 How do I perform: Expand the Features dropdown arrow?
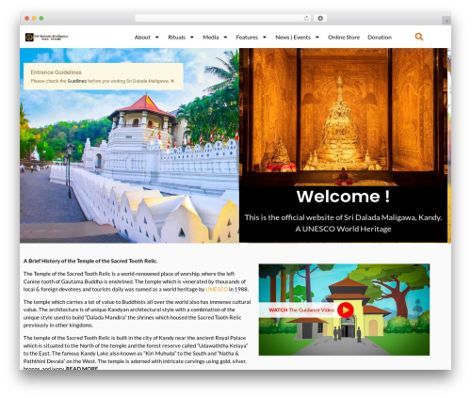(265, 38)
